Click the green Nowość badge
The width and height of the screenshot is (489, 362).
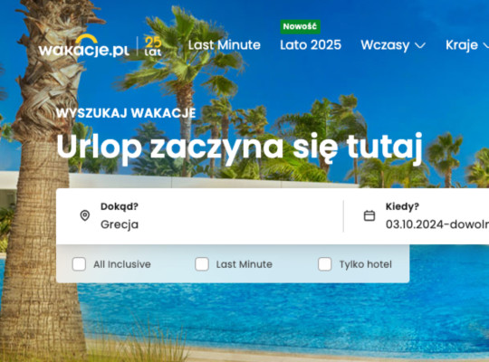pos(300,26)
